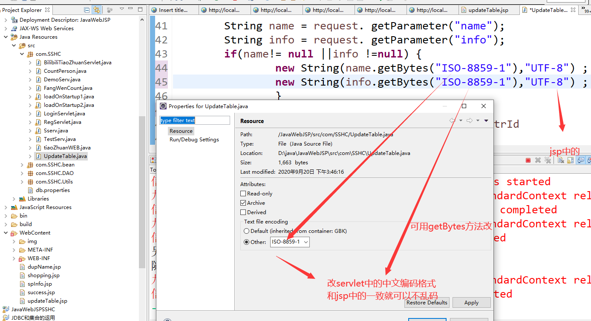Click the Restore Defaults button
This screenshot has height=321, width=591.
pyautogui.click(x=427, y=303)
